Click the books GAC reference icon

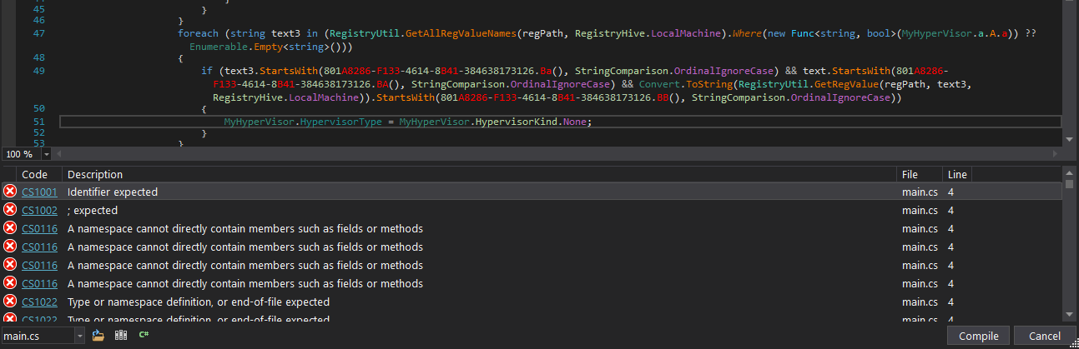point(121,336)
